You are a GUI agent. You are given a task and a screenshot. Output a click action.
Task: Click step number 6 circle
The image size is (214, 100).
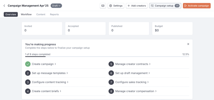click(x=111, y=73)
